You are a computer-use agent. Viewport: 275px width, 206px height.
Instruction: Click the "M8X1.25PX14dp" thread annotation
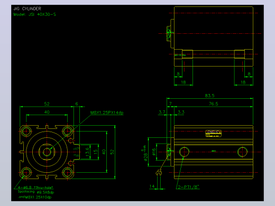107,113
